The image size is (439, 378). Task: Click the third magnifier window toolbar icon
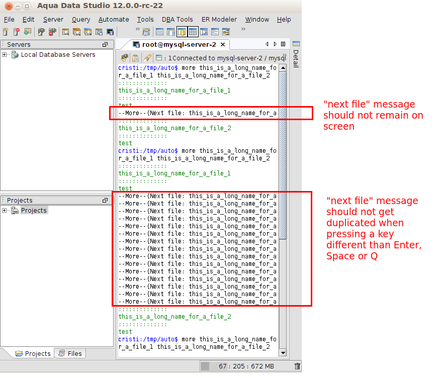88,32
